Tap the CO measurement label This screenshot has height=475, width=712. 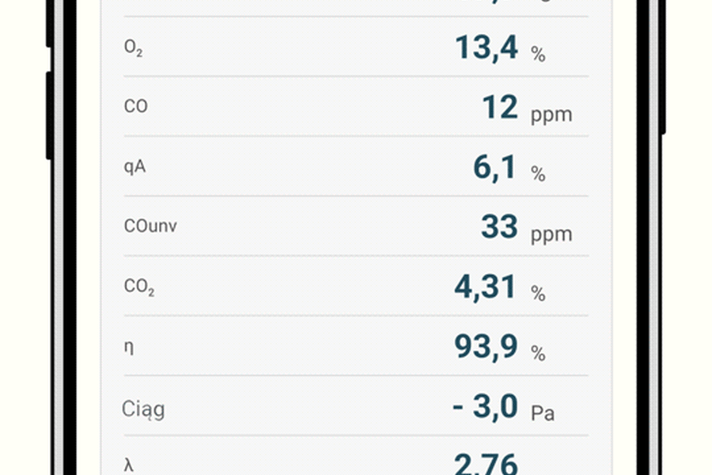(136, 107)
